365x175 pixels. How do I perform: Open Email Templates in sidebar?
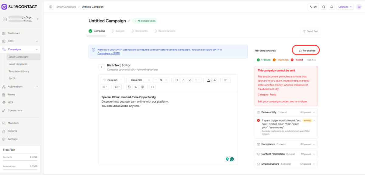18,64
